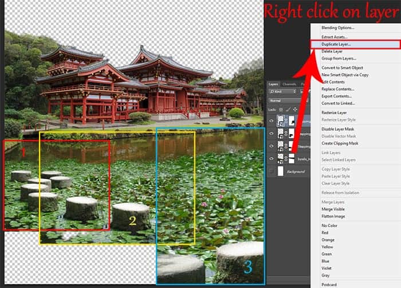Pick the Gray layer color label
The image size is (401, 288).
[x=325, y=275]
